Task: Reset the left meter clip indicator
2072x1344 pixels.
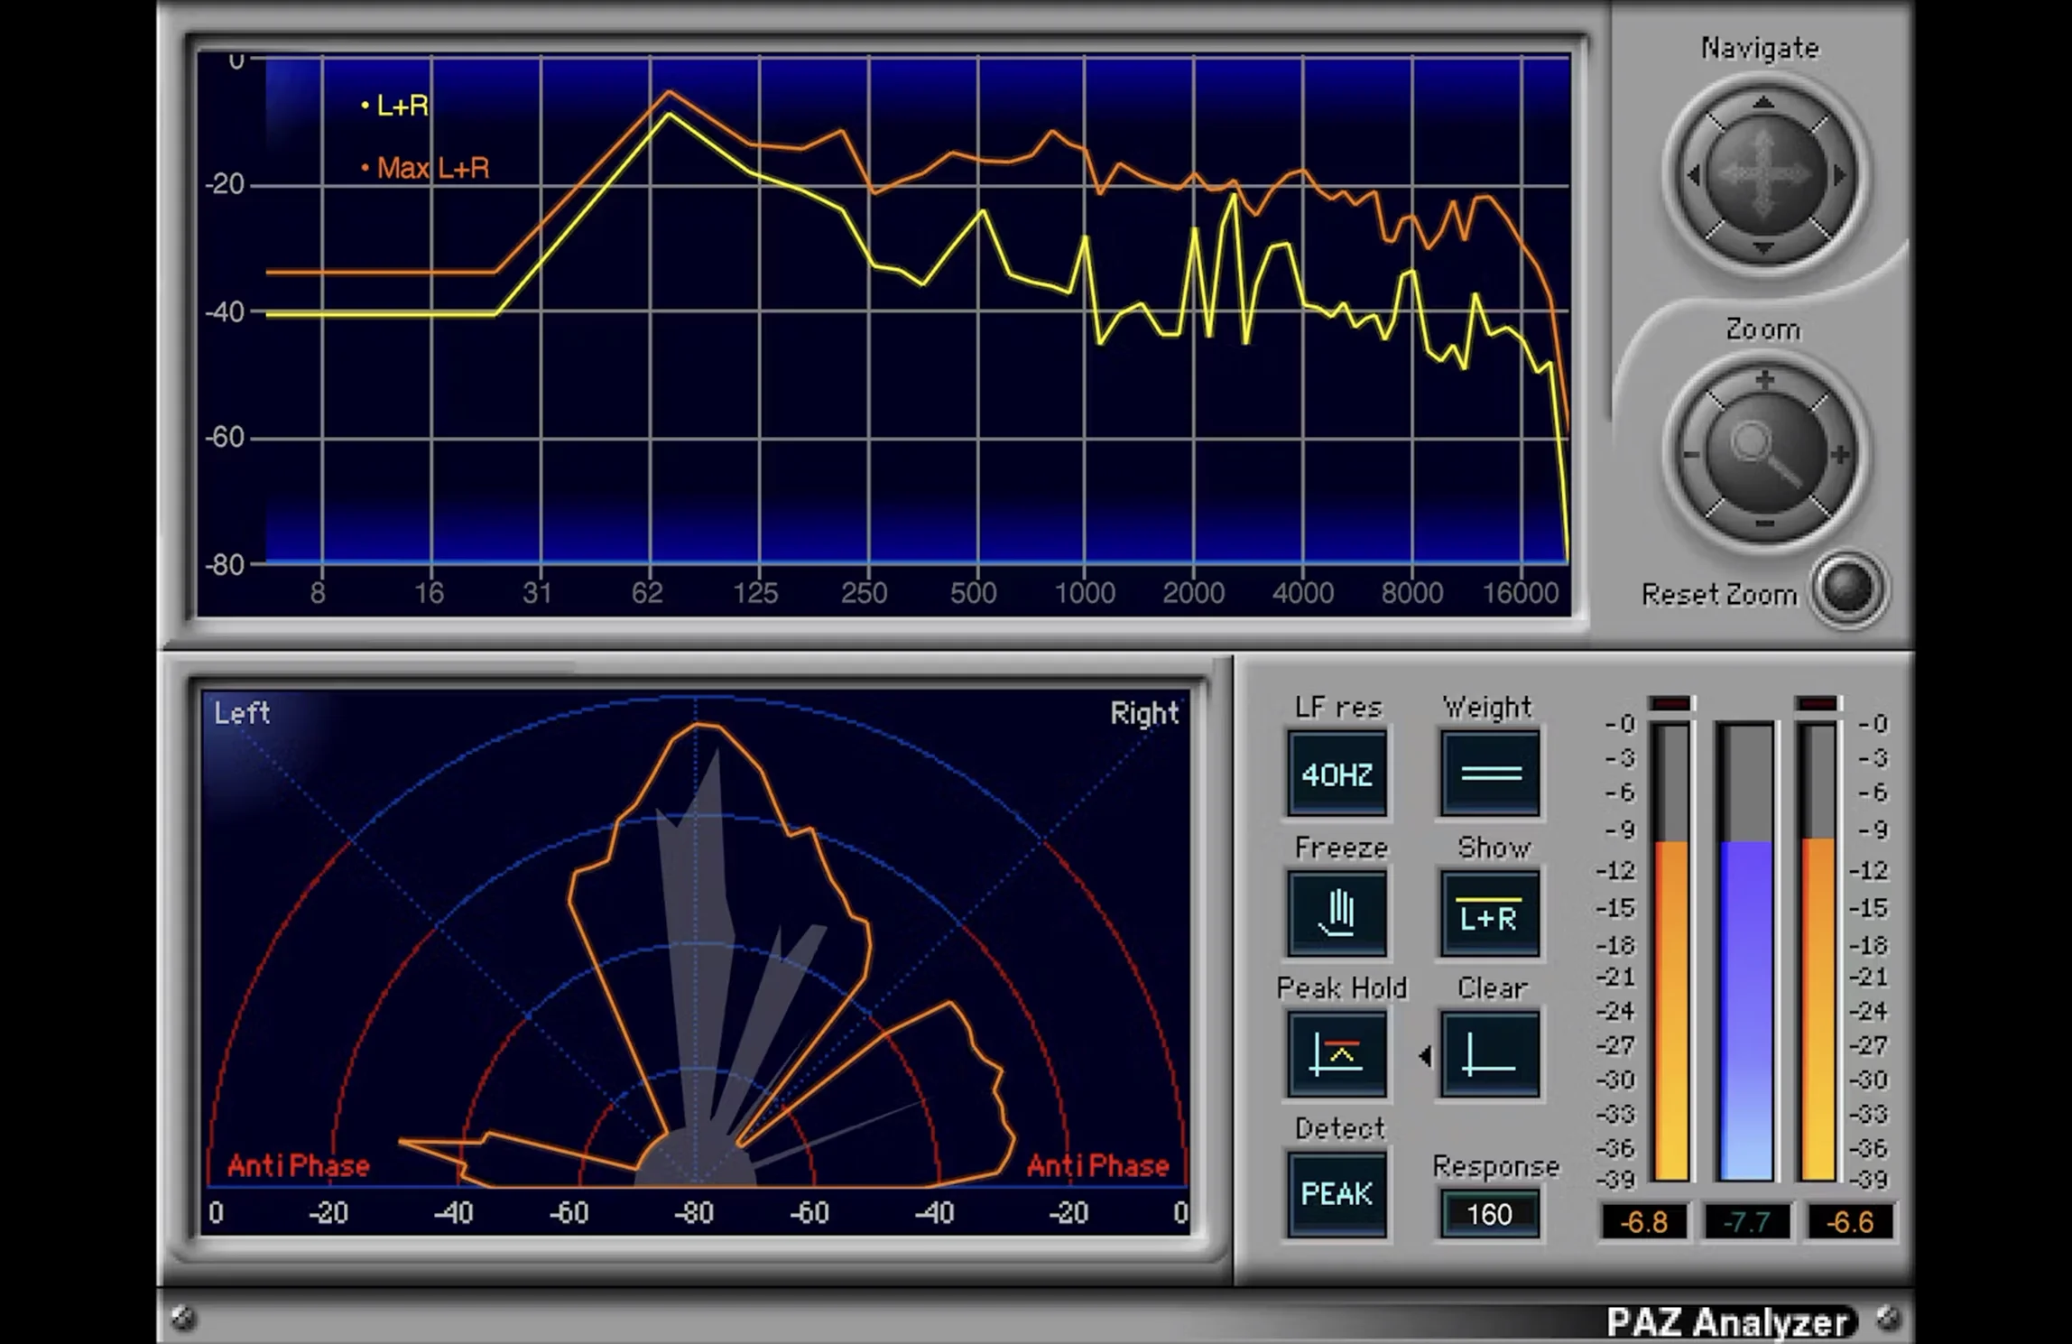Action: tap(1671, 703)
